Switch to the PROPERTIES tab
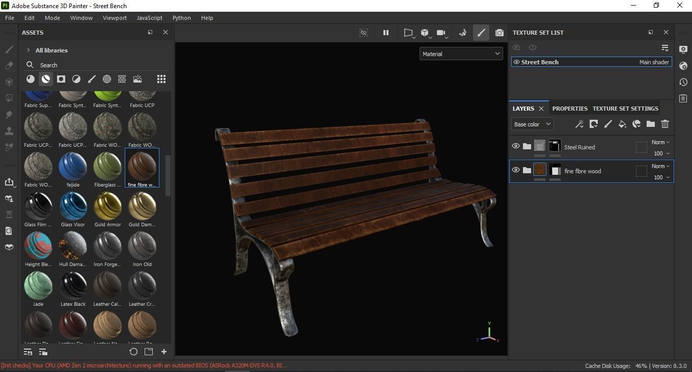Viewport: 692px width, 372px height. click(570, 109)
